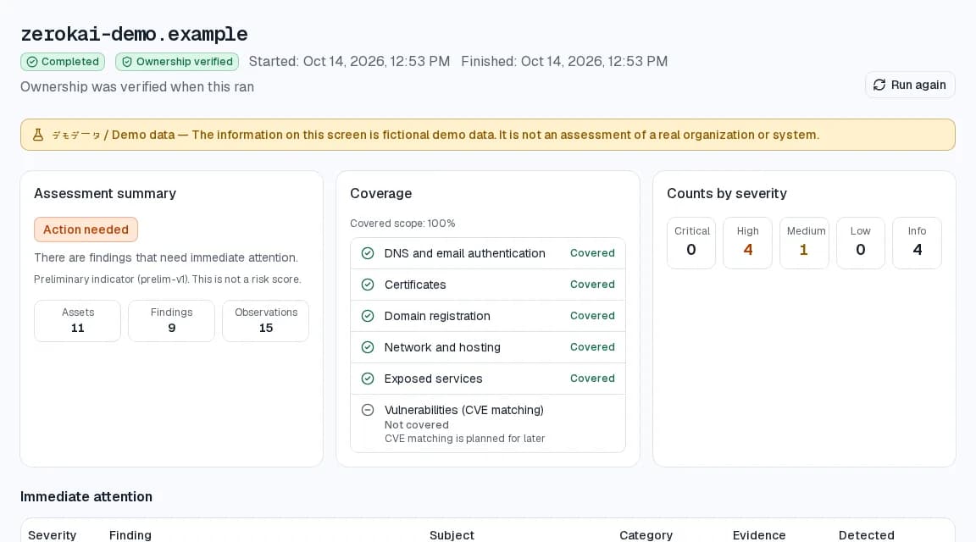Click the Finished timestamp text

(564, 62)
